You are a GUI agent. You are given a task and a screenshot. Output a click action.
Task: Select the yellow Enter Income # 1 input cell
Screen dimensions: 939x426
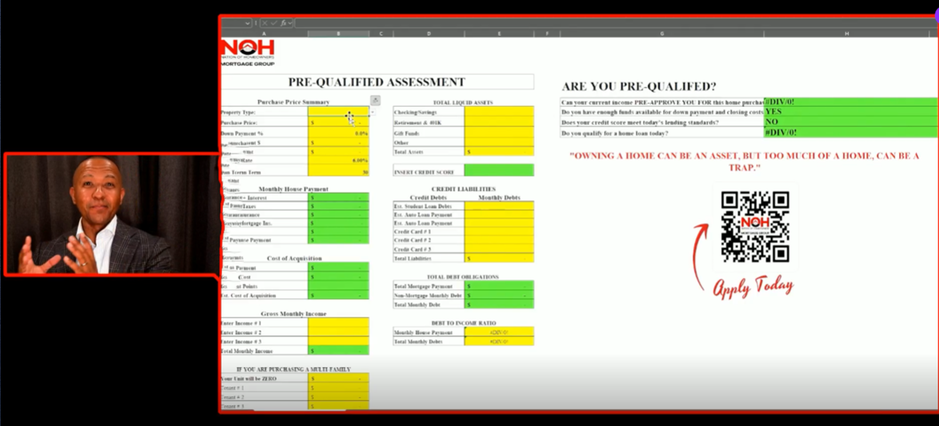(x=338, y=323)
